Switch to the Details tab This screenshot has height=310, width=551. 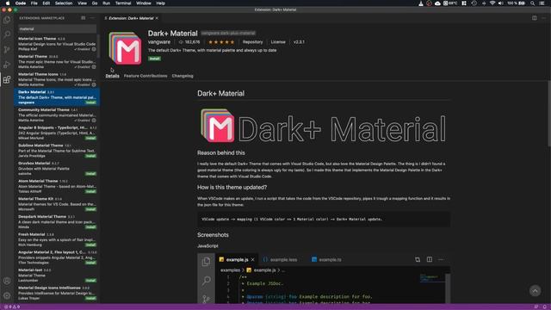(113, 76)
